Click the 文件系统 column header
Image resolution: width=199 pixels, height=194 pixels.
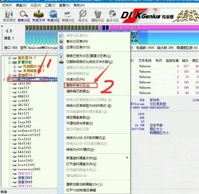tap(145, 61)
